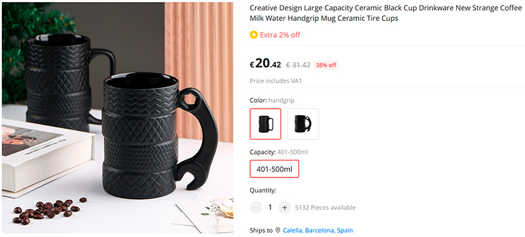Click the product title about Ceramic Tire Cups
Image resolution: width=525 pixels, height=237 pixels.
pos(386,13)
